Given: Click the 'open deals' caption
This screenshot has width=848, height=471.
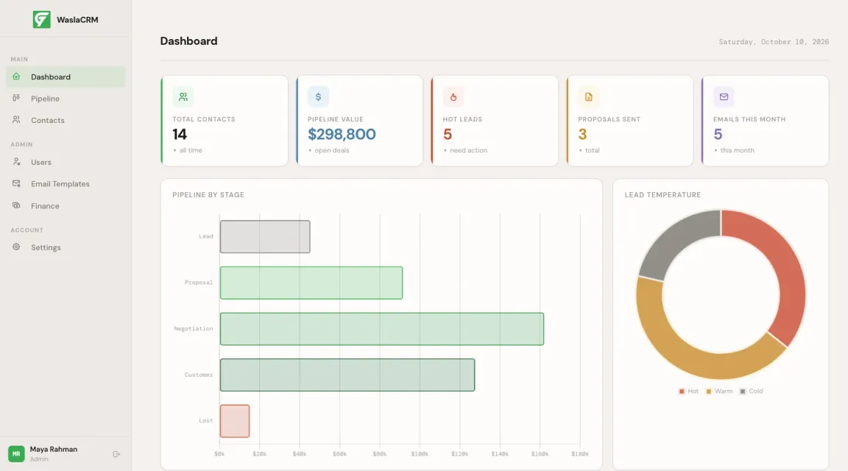Looking at the screenshot, I should (332, 150).
